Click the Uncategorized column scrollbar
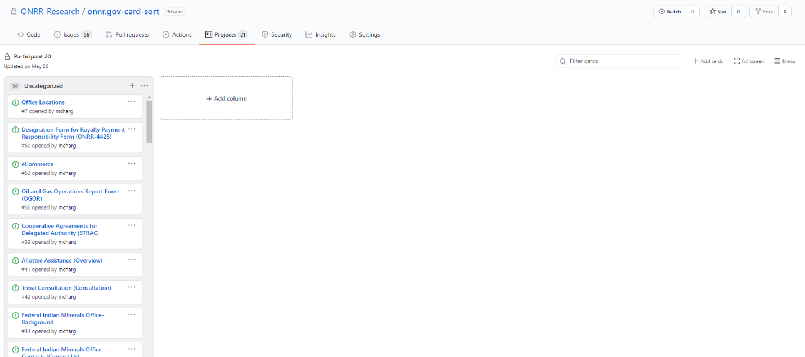 coord(149,122)
